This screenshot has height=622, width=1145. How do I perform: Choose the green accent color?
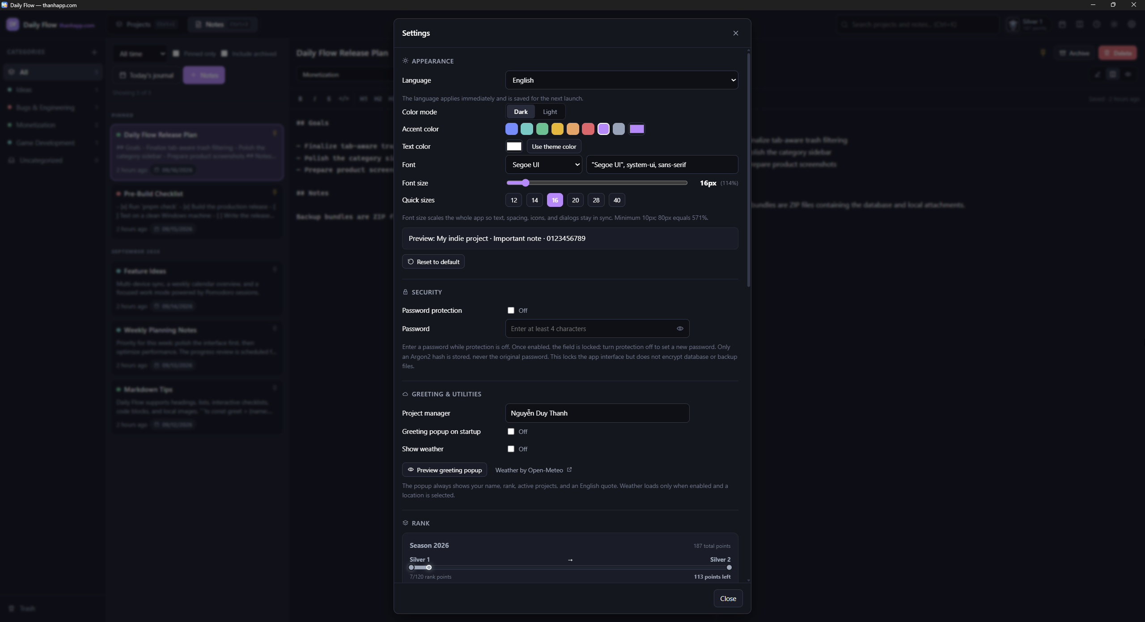tap(542, 129)
